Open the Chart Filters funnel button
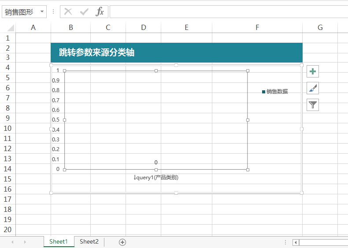This screenshot has width=348, height=248. (312, 105)
